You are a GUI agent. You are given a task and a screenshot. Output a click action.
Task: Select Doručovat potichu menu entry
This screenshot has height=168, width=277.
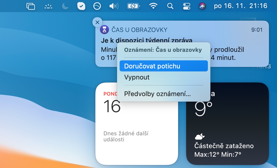[163, 66]
